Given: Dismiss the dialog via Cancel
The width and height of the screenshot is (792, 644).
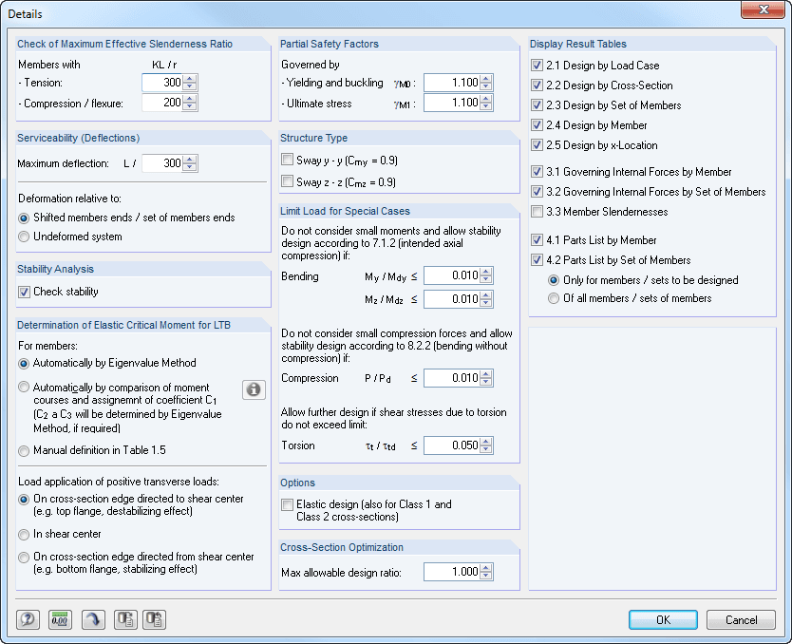Looking at the screenshot, I should pos(741,619).
